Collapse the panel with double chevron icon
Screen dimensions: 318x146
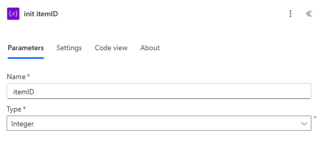[309, 14]
